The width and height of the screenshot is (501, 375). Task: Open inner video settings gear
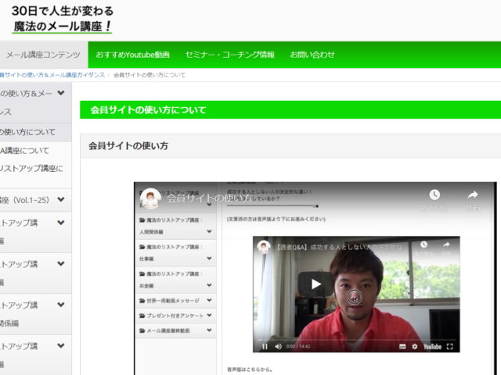pos(414,346)
